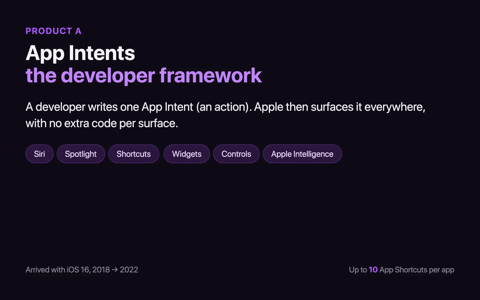Click the Widgets pill tag
The image size is (480, 300).
tap(187, 154)
